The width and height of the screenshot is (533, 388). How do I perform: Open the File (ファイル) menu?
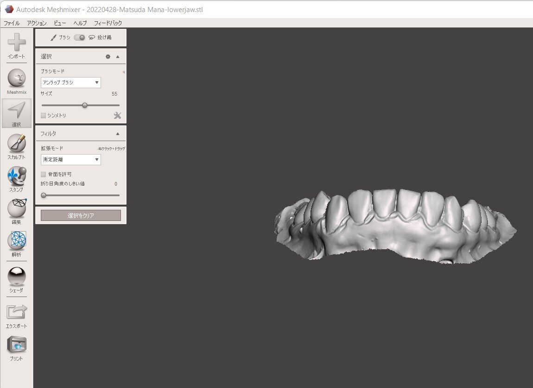click(12, 23)
